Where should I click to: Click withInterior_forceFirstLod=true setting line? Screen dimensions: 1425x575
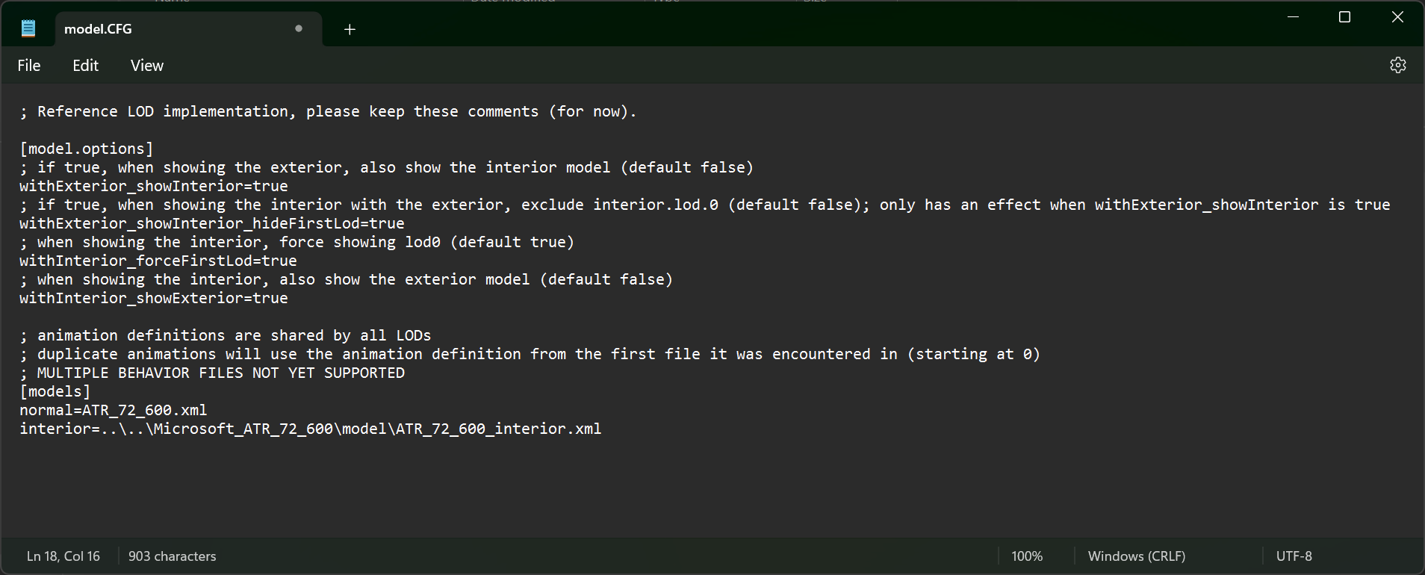(158, 261)
